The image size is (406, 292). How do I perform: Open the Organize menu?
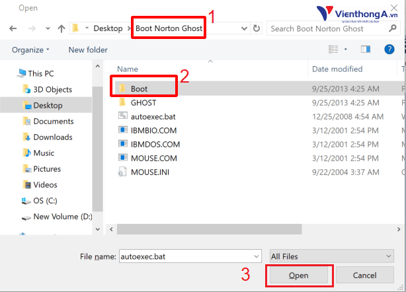(x=30, y=50)
